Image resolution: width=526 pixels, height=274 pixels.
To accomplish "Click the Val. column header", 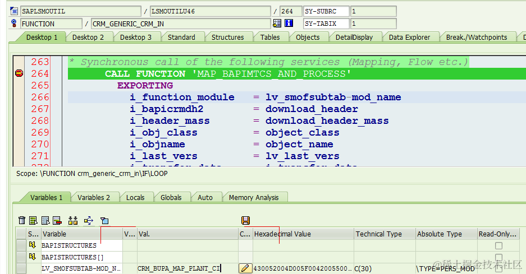I will pos(188,234).
